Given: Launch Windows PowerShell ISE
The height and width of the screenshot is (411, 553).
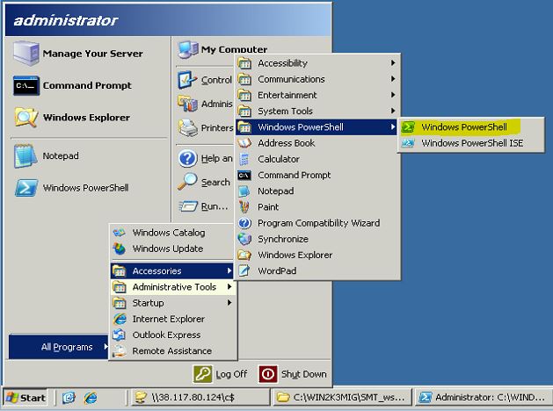Looking at the screenshot, I should click(x=471, y=143).
